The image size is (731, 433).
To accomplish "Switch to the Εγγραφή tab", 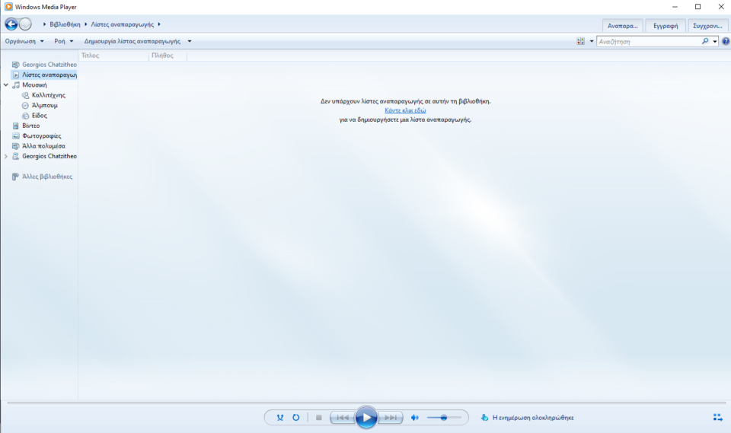I will [x=666, y=26].
